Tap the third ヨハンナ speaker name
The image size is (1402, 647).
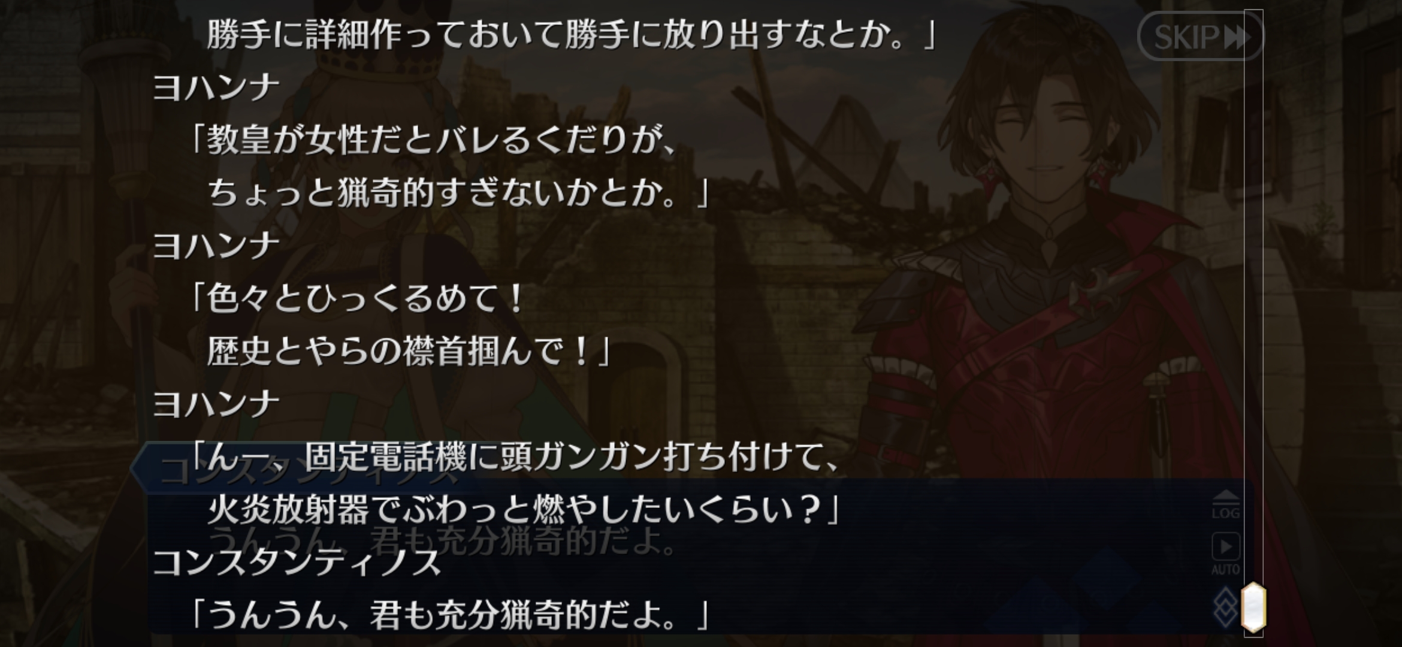[216, 404]
